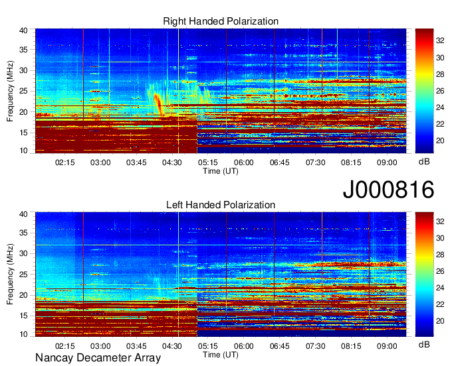Click the '32' value on the top colorbar scale
The width and height of the screenshot is (452, 366).
tap(440, 41)
